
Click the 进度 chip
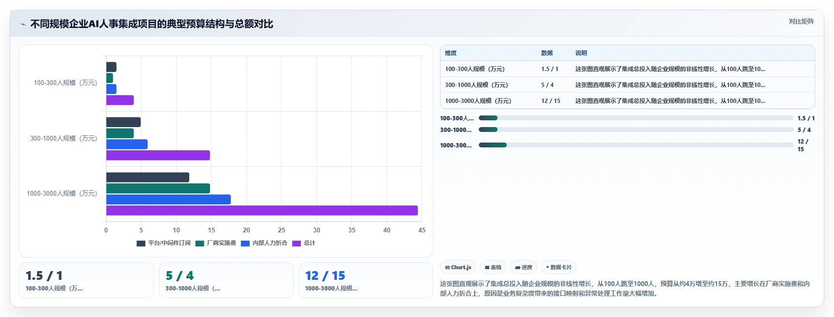(524, 267)
